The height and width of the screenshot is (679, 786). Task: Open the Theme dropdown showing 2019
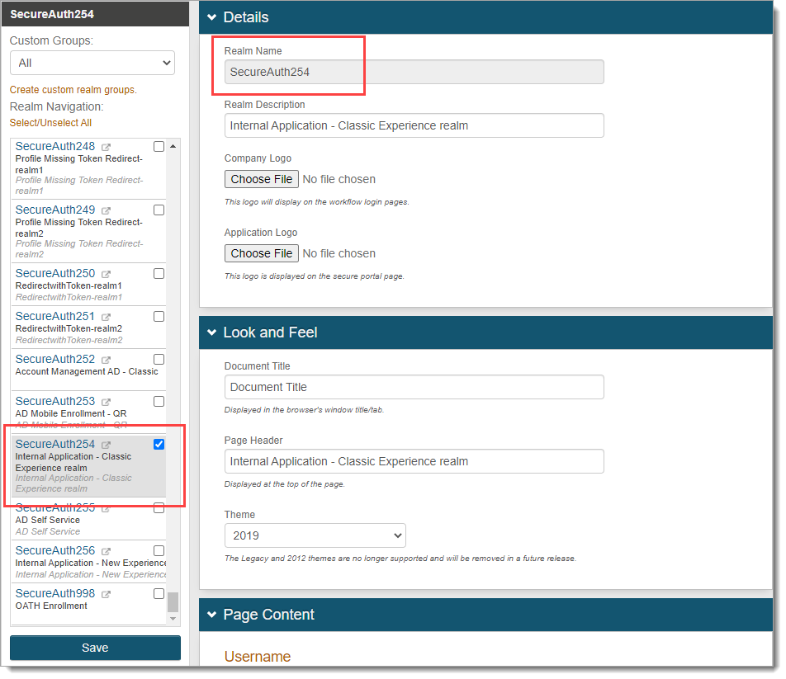(315, 535)
